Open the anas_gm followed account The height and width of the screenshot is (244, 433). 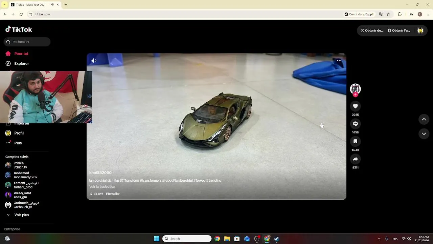(x=18, y=195)
